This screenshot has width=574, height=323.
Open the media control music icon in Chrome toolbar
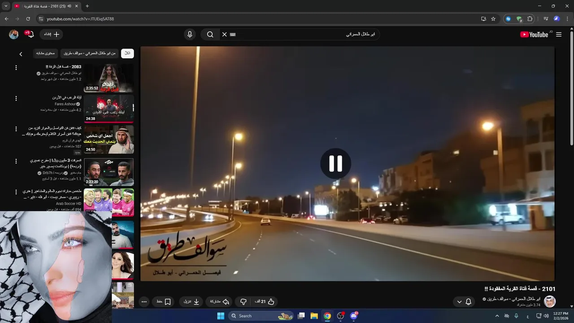point(546,19)
